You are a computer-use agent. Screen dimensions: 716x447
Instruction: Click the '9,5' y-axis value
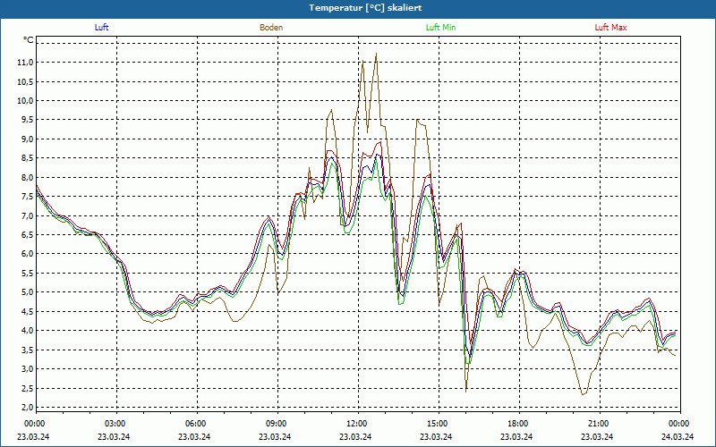click(27, 120)
